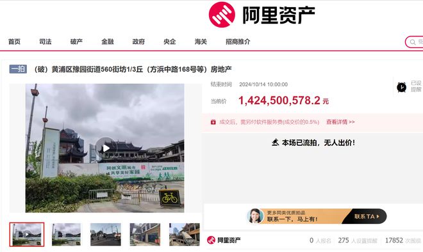Select the second photo thumbnail
The image size is (423, 252).
tap(66, 234)
